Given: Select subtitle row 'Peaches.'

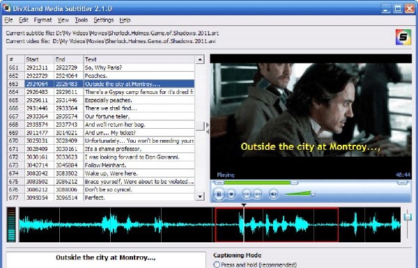Looking at the screenshot, I should 101,76.
